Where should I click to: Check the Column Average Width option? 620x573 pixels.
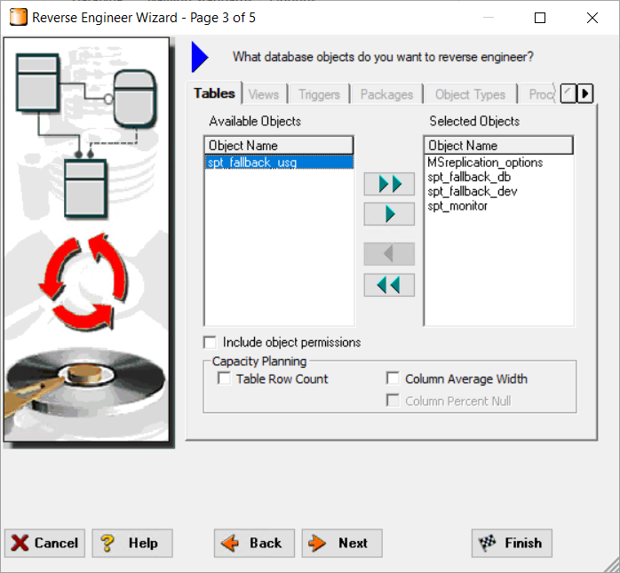[x=393, y=378]
